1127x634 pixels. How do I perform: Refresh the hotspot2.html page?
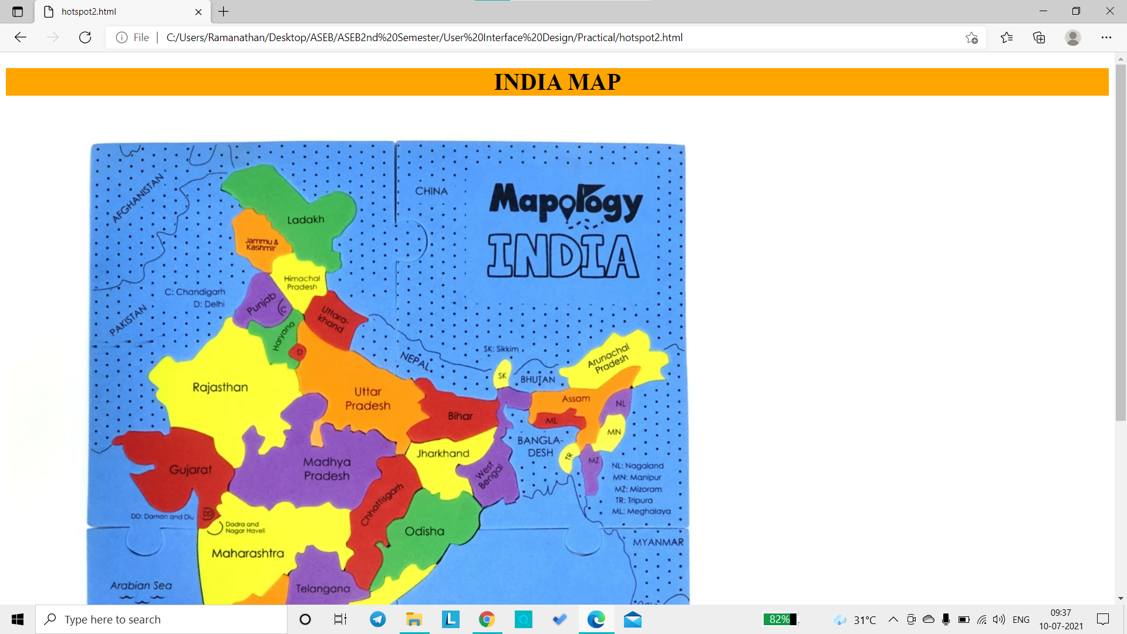[x=85, y=38]
